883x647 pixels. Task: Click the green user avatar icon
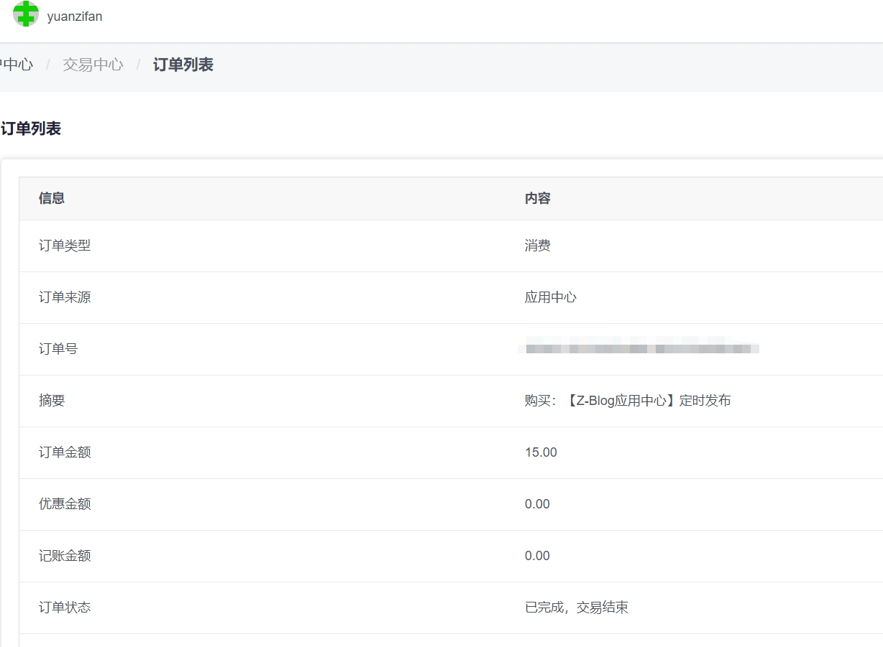click(26, 14)
